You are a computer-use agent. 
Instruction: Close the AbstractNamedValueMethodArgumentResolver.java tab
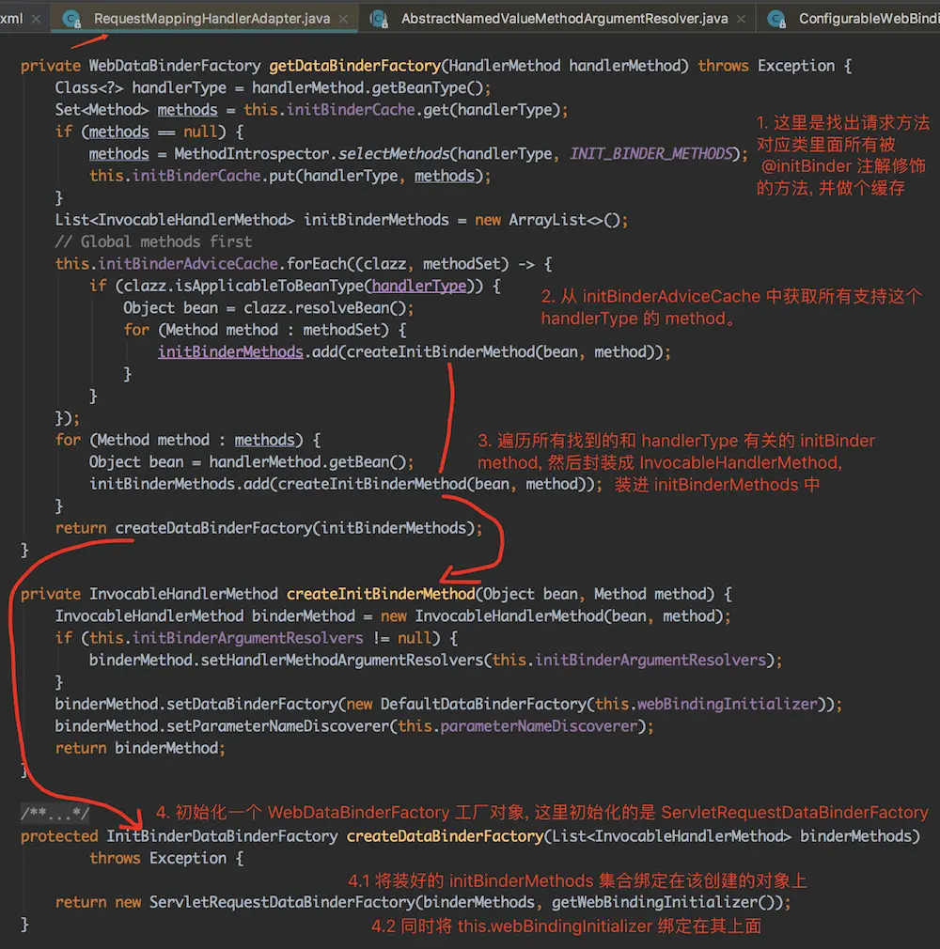(x=743, y=19)
